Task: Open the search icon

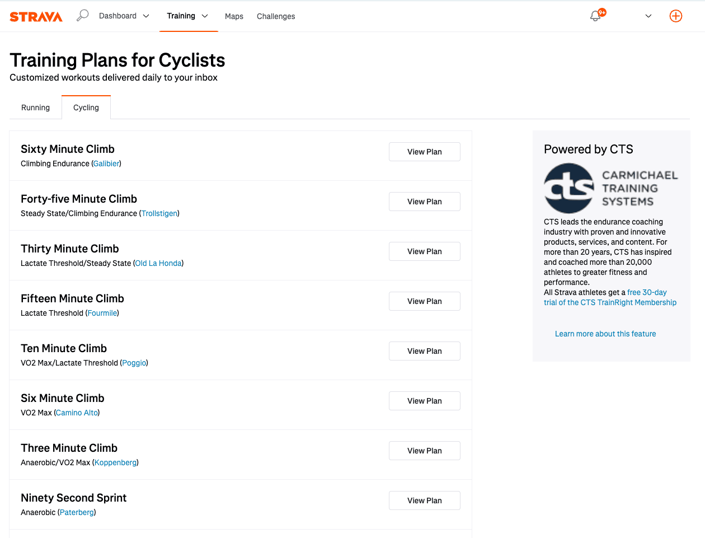Action: tap(82, 15)
